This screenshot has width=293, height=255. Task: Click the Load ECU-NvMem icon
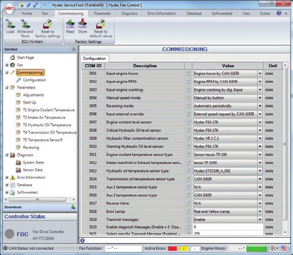coord(10,24)
